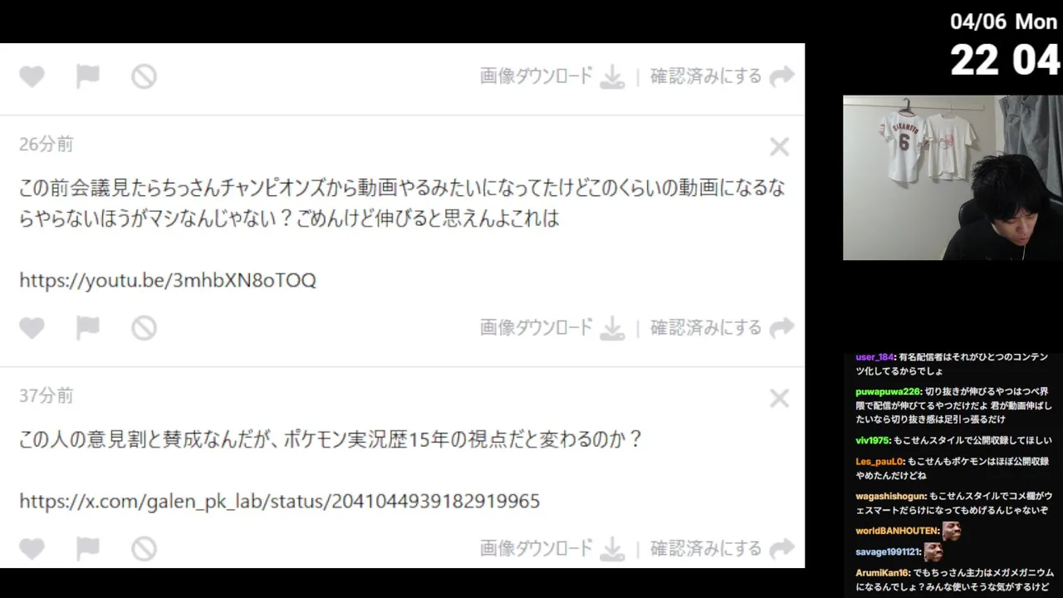Click 画像ダウンロード on the topmost message
The height and width of the screenshot is (598, 1063).
(x=552, y=76)
